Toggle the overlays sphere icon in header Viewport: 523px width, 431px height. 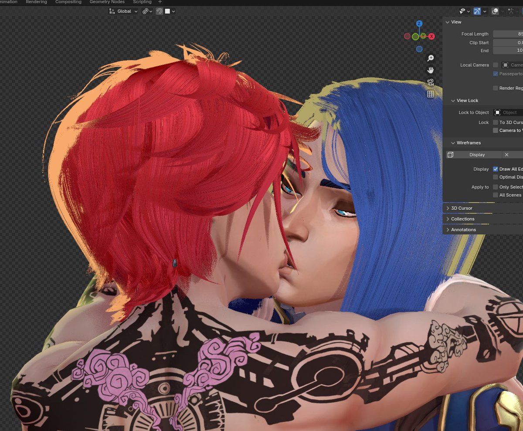pyautogui.click(x=495, y=11)
